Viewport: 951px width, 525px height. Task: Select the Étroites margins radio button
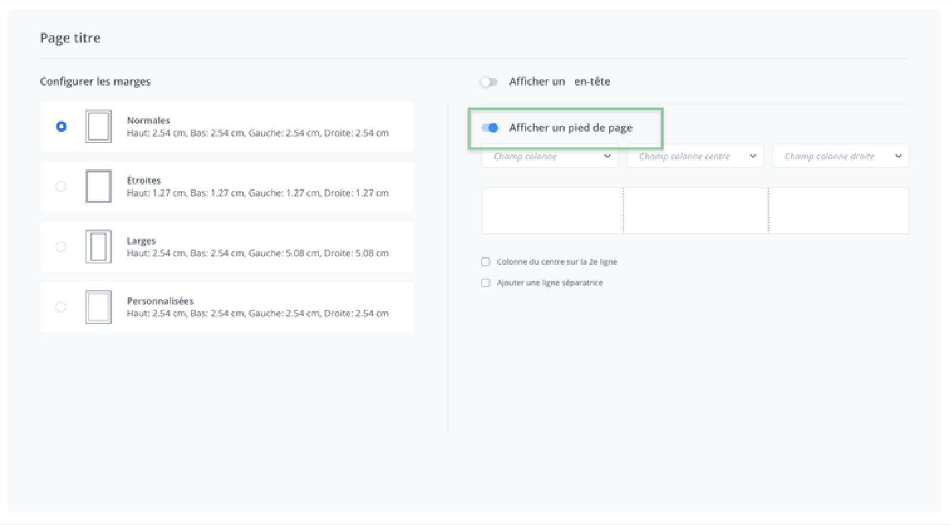point(61,186)
